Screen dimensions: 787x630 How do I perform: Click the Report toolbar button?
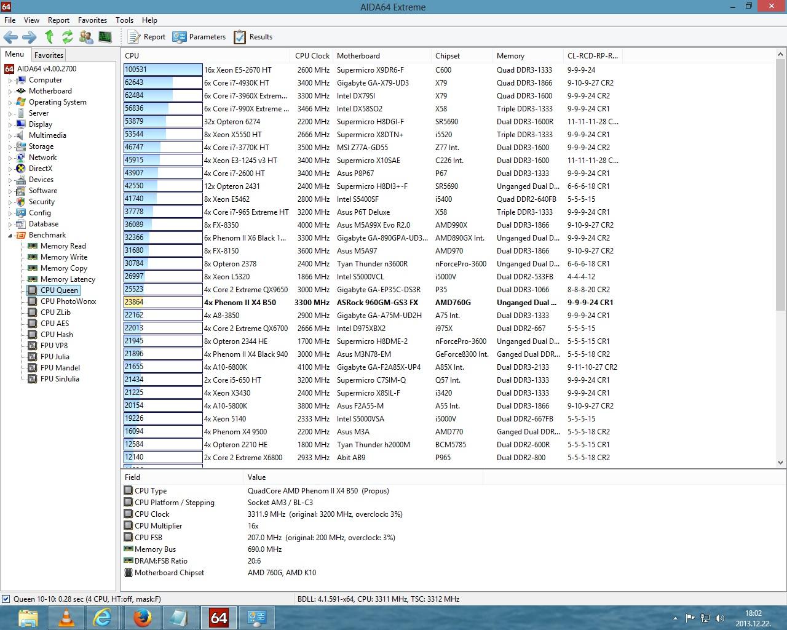pos(146,37)
